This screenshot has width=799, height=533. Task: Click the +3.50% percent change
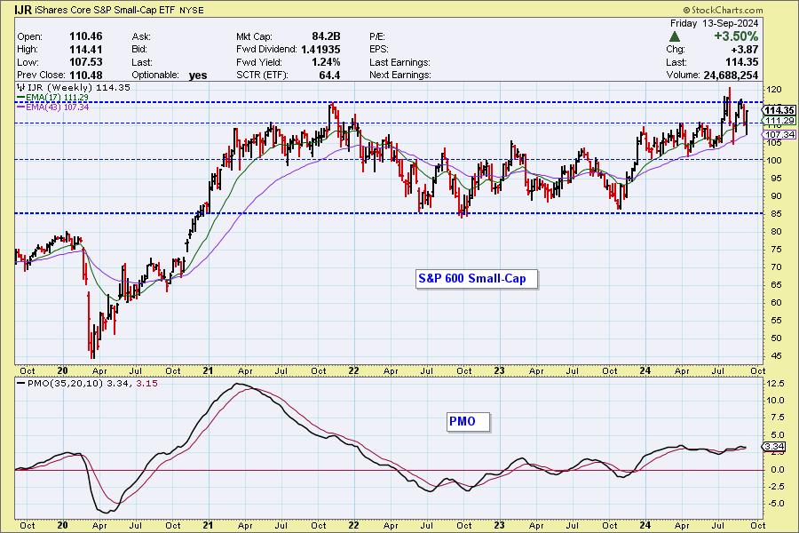[736, 36]
